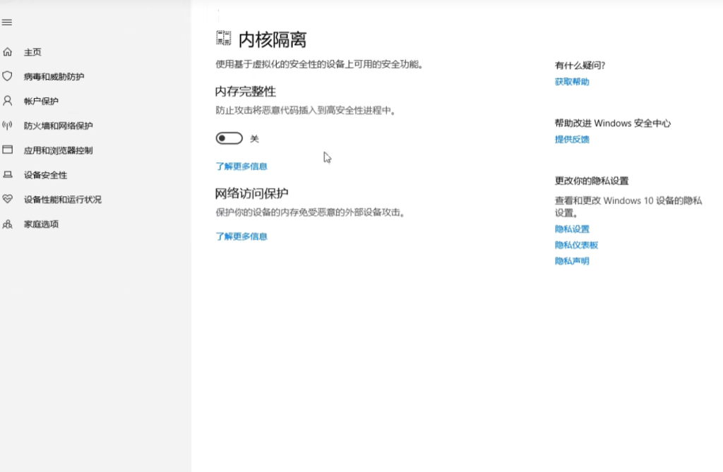Click the family options people icon

point(8,224)
